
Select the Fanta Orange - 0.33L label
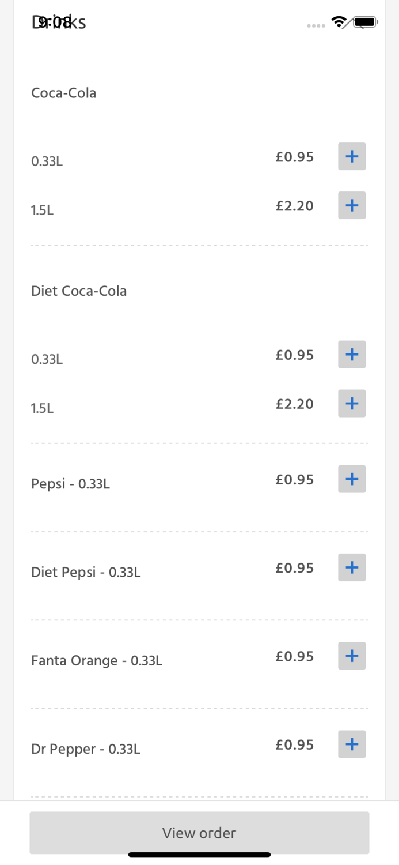pyautogui.click(x=97, y=660)
